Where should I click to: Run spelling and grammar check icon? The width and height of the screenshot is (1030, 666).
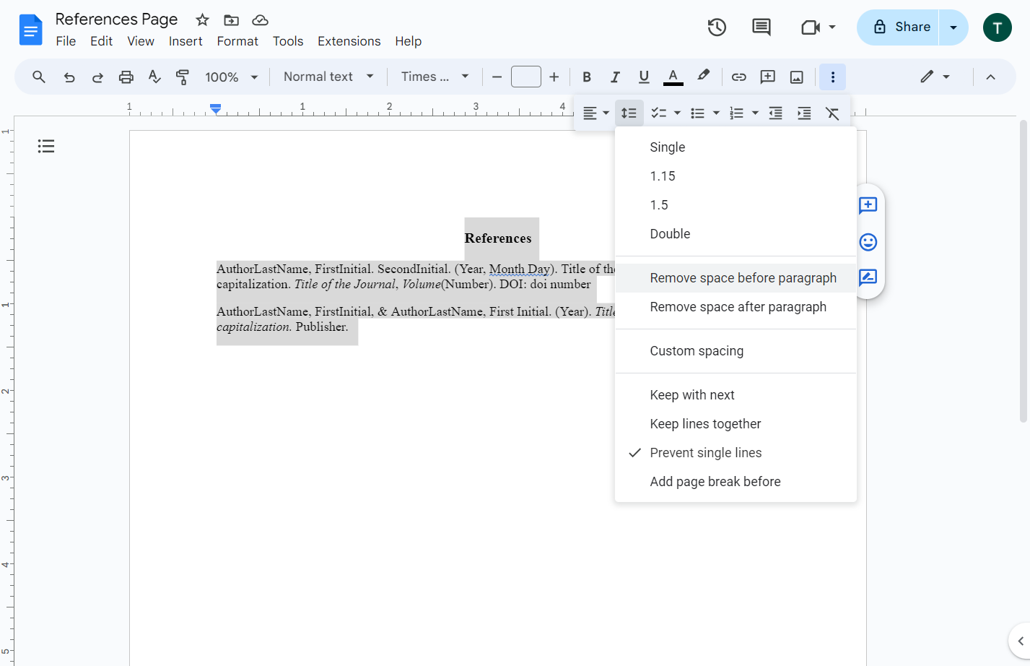[x=154, y=77]
